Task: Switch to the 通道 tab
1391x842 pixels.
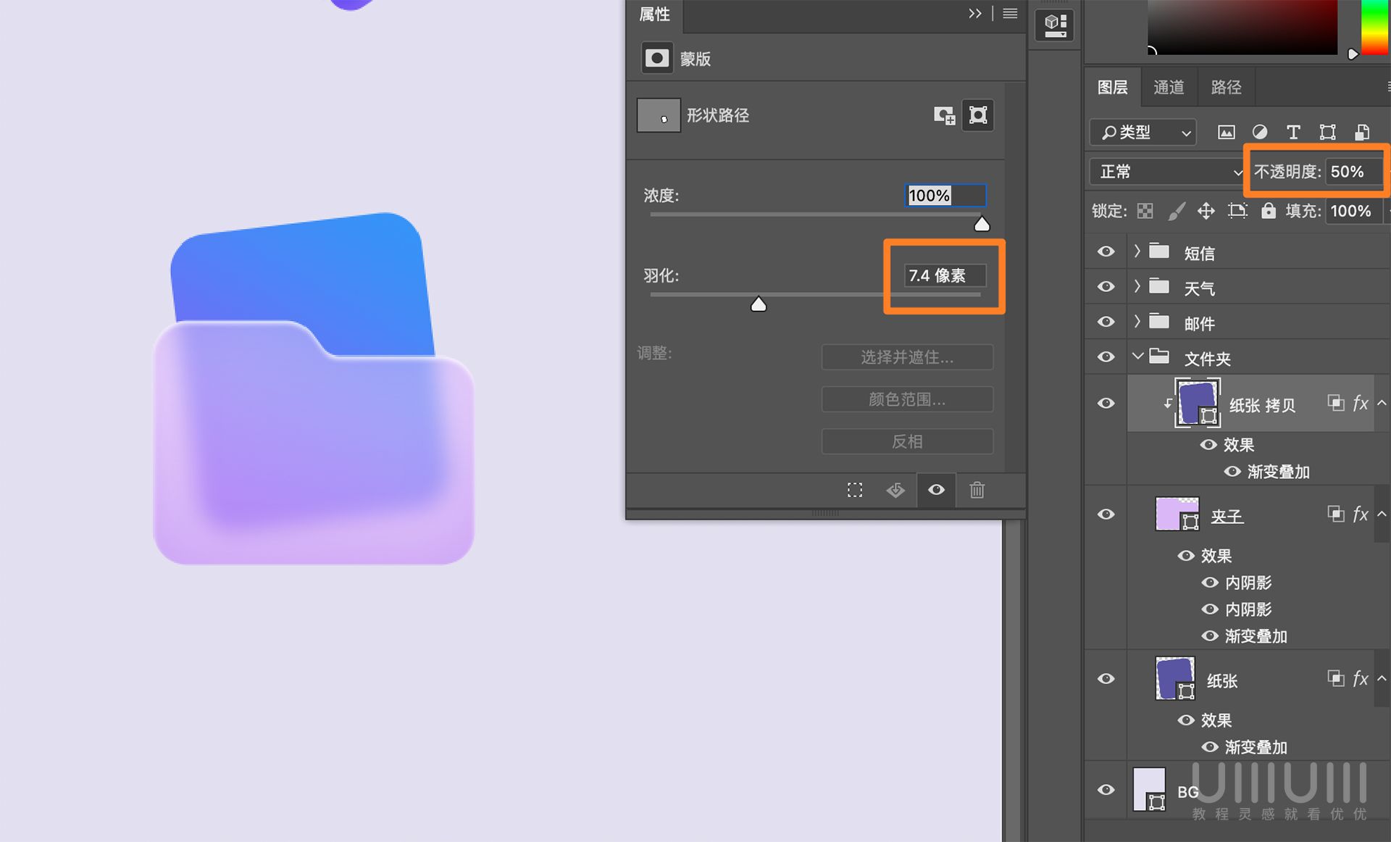Action: (x=1168, y=87)
